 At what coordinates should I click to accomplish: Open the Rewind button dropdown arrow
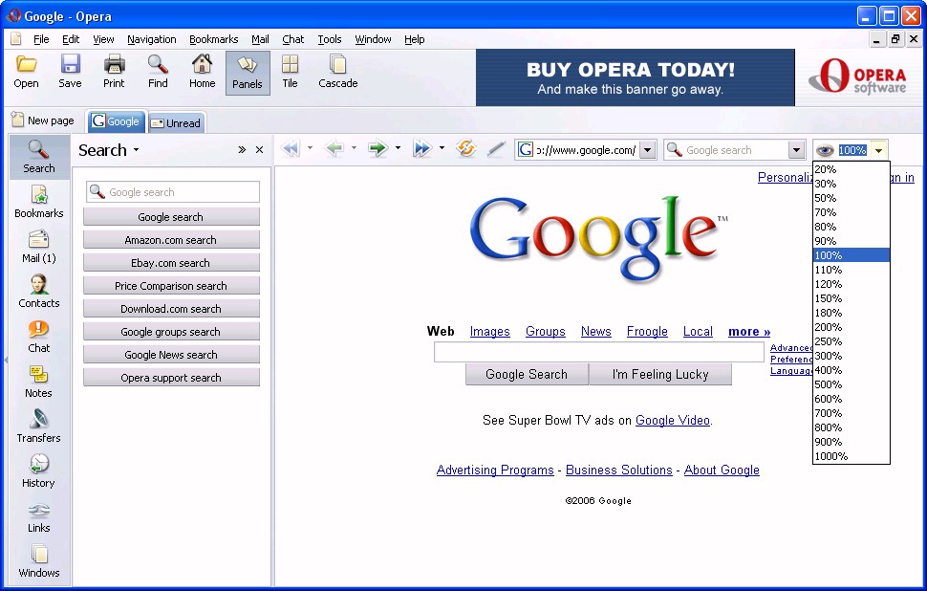(x=310, y=148)
